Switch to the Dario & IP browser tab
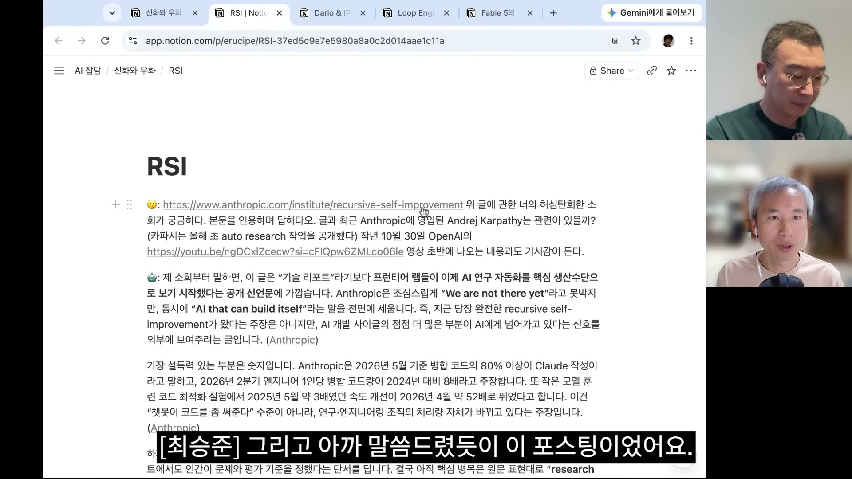The image size is (852, 479). tap(333, 13)
